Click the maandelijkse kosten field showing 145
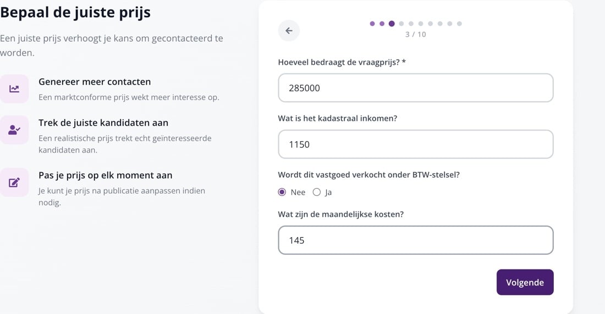 [416, 240]
